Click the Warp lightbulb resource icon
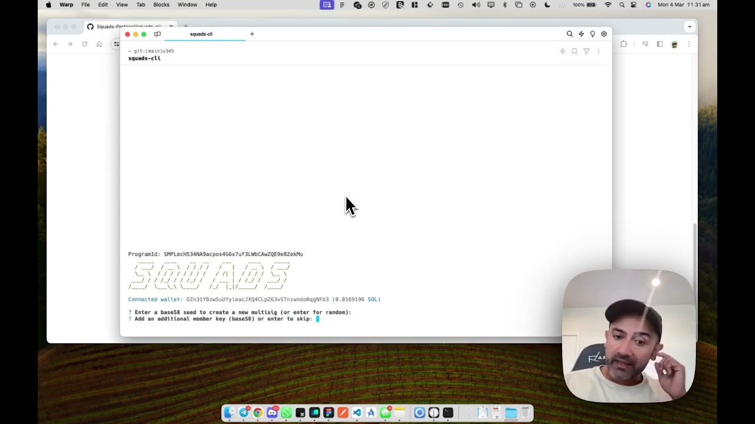This screenshot has width=755, height=424. 592,34
